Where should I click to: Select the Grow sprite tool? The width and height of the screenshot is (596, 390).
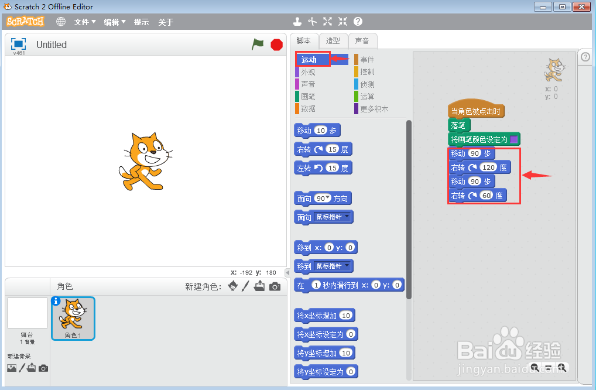tap(327, 21)
